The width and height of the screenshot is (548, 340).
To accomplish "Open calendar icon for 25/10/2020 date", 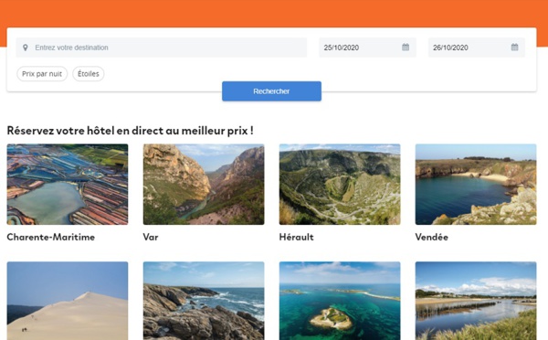I will coord(406,48).
